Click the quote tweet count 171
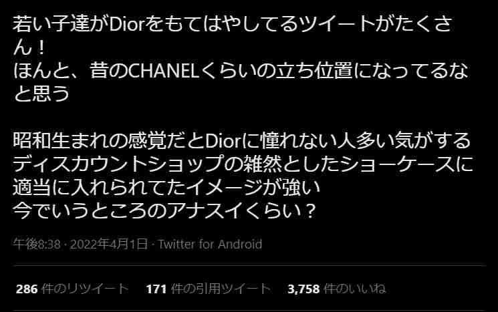The image size is (498, 312). tap(156, 289)
